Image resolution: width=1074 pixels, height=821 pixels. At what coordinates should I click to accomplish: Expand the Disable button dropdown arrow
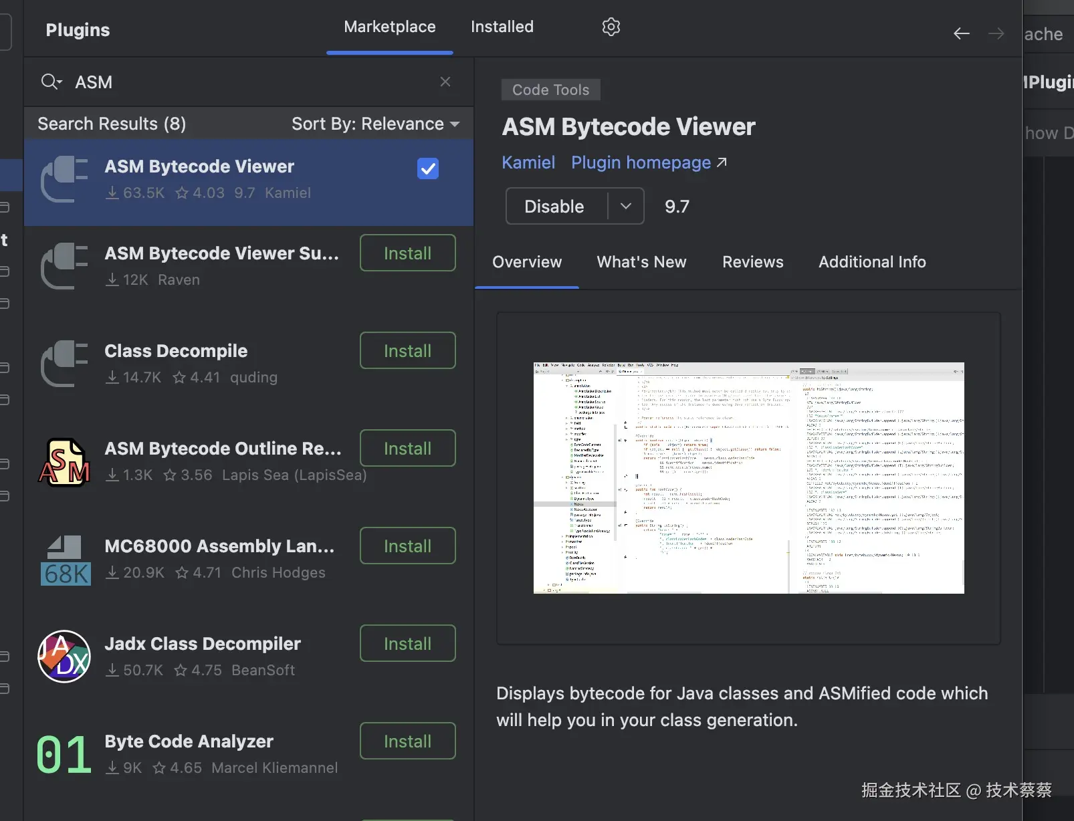coord(626,206)
